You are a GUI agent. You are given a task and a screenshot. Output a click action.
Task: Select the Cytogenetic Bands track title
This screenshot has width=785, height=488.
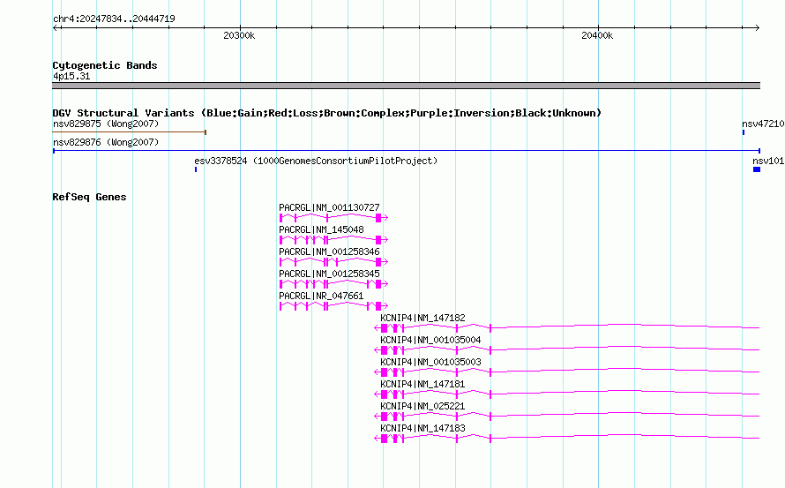(105, 65)
